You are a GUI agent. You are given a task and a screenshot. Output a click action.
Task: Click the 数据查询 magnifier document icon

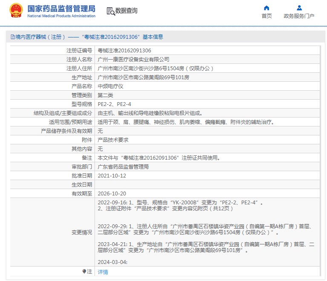click(x=110, y=11)
